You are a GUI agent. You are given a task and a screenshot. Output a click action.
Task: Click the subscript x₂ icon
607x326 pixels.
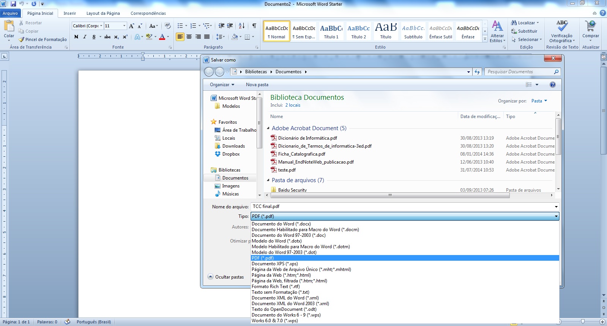117,37
